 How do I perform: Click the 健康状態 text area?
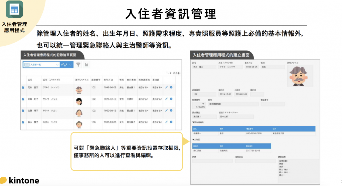pyautogui.click(x=298, y=171)
